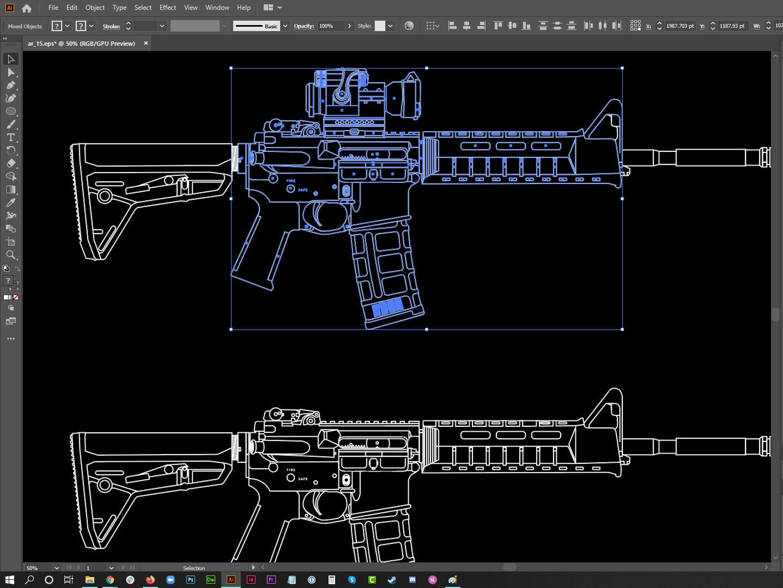
Task: Click the Recolor Artwork color wheel icon
Action: (409, 26)
